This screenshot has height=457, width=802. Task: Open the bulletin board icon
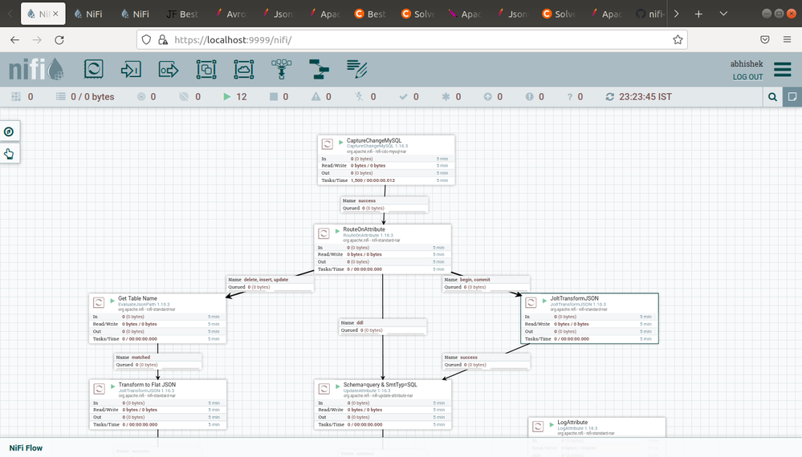coord(792,97)
